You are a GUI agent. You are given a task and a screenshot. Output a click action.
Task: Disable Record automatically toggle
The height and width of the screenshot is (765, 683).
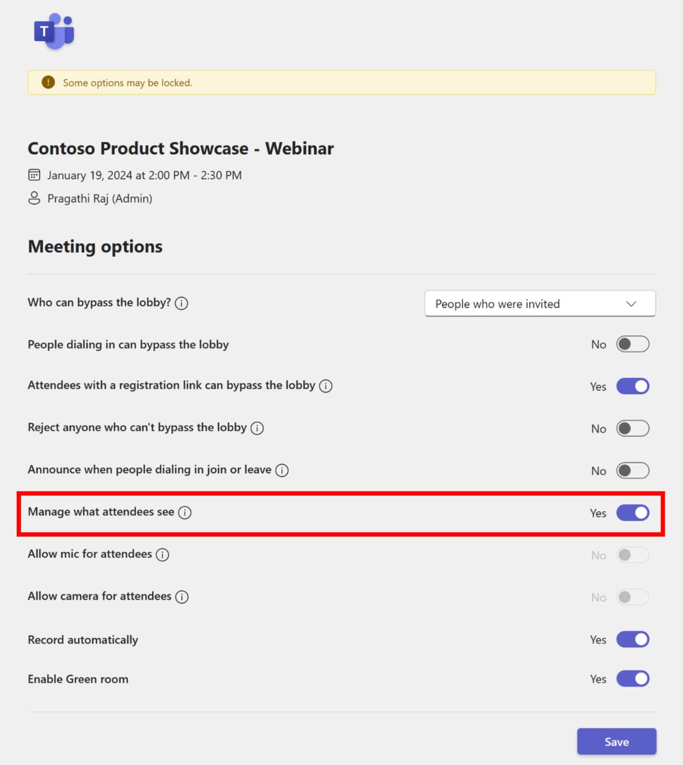pos(633,639)
